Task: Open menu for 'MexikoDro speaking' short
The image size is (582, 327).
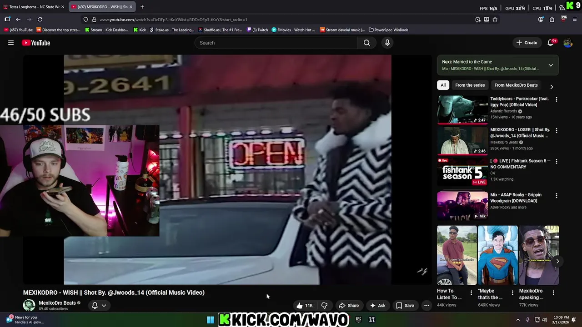Action: tap(553, 293)
